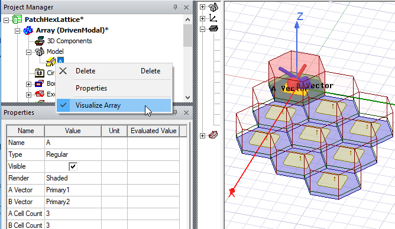Edit the A Cell Count value 3
Image resolution: width=395 pixels, height=229 pixels.
[73, 214]
